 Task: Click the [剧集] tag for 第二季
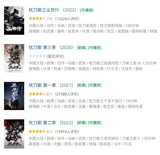tap(82, 123)
